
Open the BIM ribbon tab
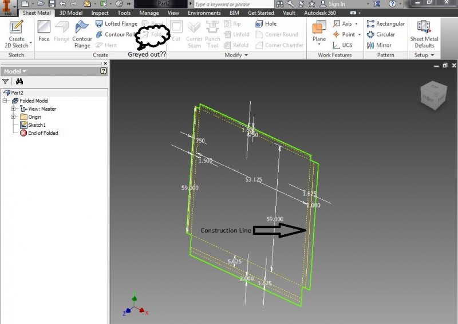point(234,13)
